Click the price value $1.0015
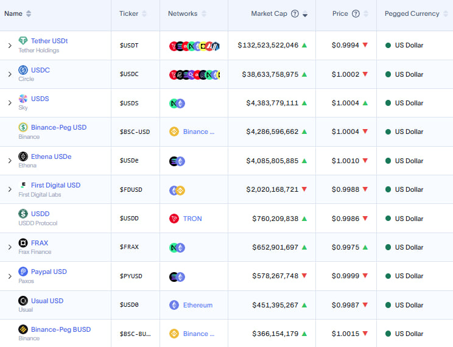The width and height of the screenshot is (453, 347). pos(345,334)
